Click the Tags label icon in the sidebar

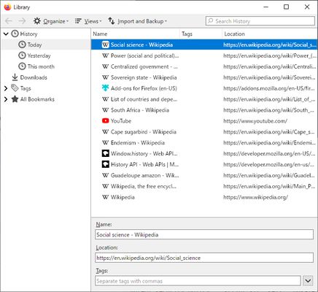coord(15,88)
